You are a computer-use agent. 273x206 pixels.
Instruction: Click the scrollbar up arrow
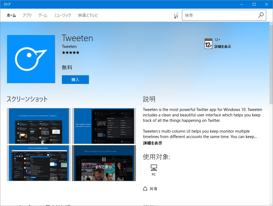point(271,23)
